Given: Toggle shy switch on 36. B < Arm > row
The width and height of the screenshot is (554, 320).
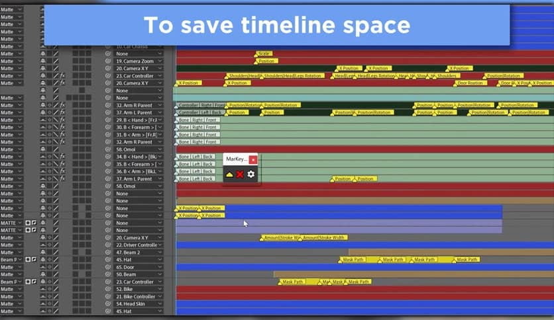Looking at the screenshot, I should (x=43, y=171).
